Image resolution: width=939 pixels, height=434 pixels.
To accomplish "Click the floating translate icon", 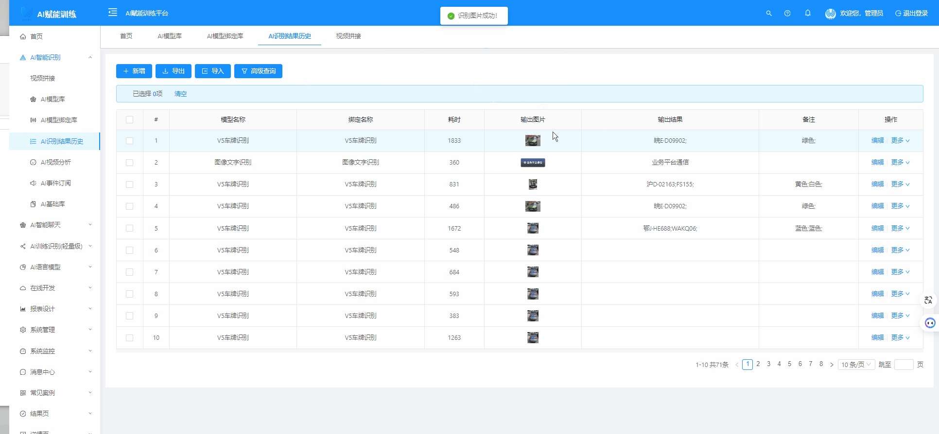I will coord(928,300).
